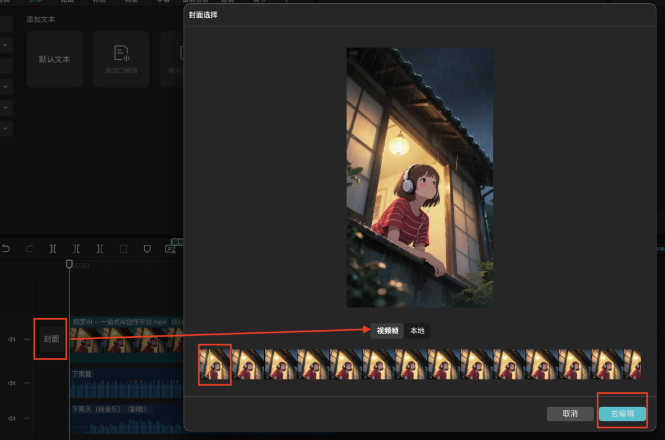
Task: Mute the 下雨天（纯音乐） audio track
Action: [11, 418]
